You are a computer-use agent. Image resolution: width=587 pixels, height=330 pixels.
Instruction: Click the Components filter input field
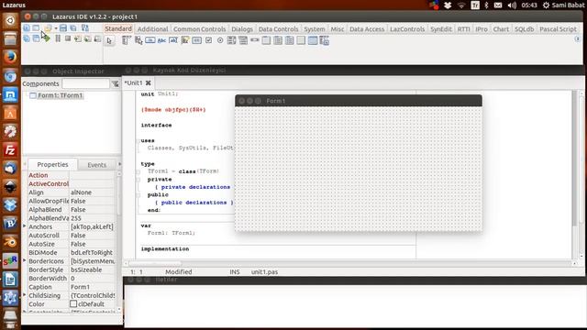pos(85,83)
